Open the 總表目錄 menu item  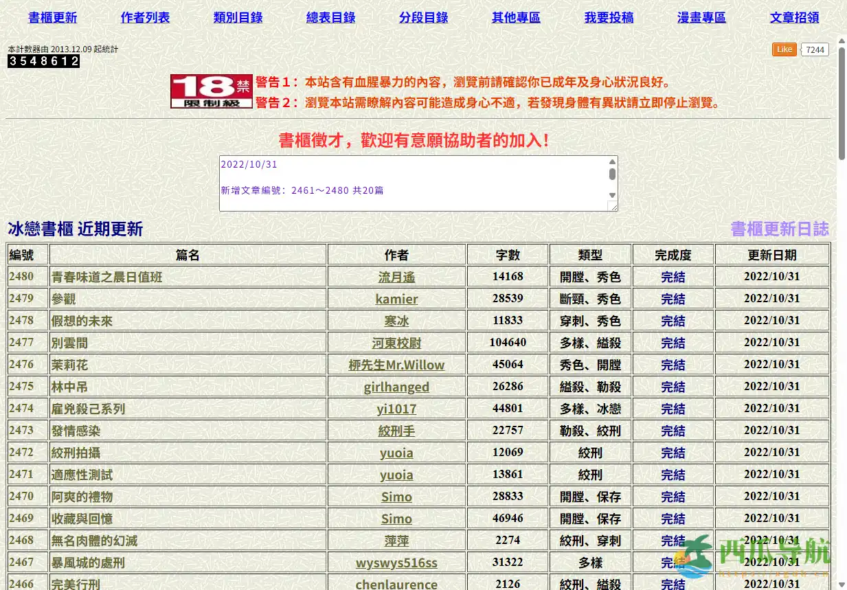(330, 18)
